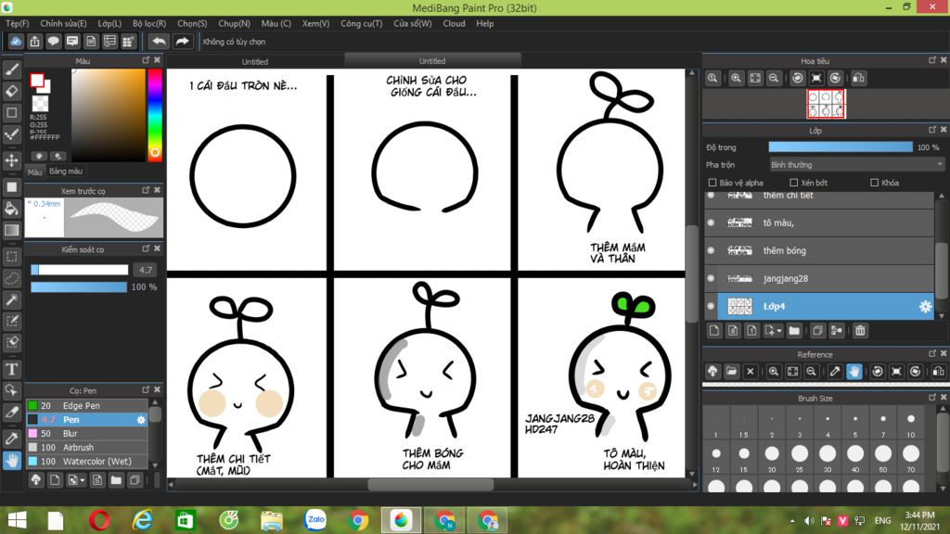This screenshot has width=950, height=534.
Task: Switch to the first Untitled tab
Action: 255,61
